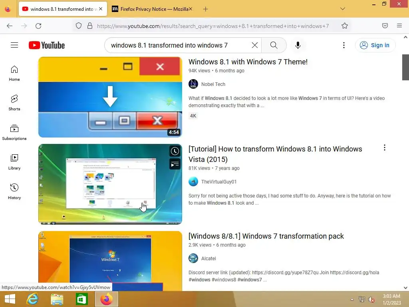Close the Firefox Privacy Notice tab
The image size is (409, 307).
[x=191, y=9]
